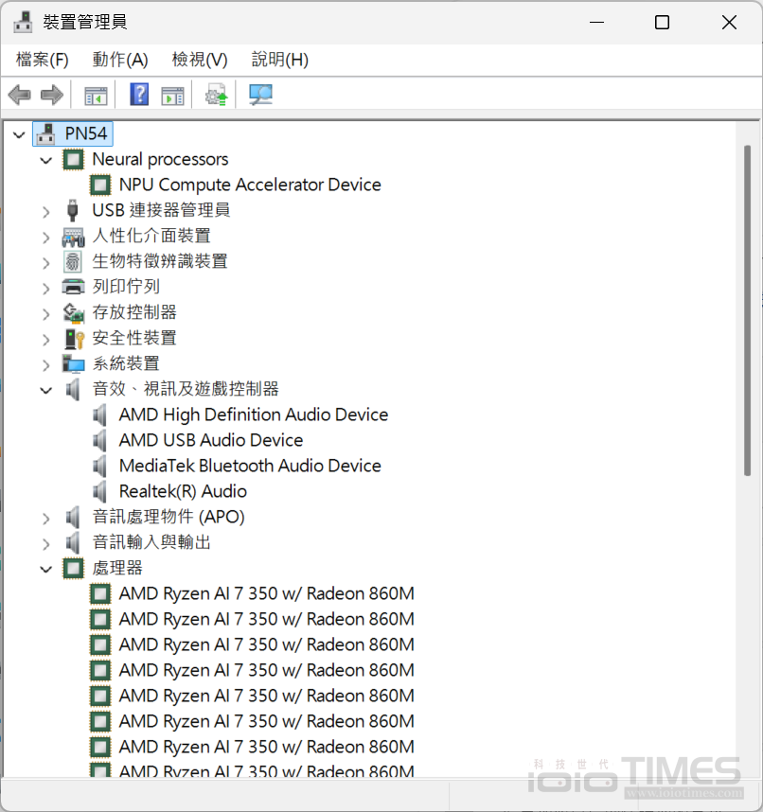Expand the USB 連接器管理員 category

(x=45, y=211)
